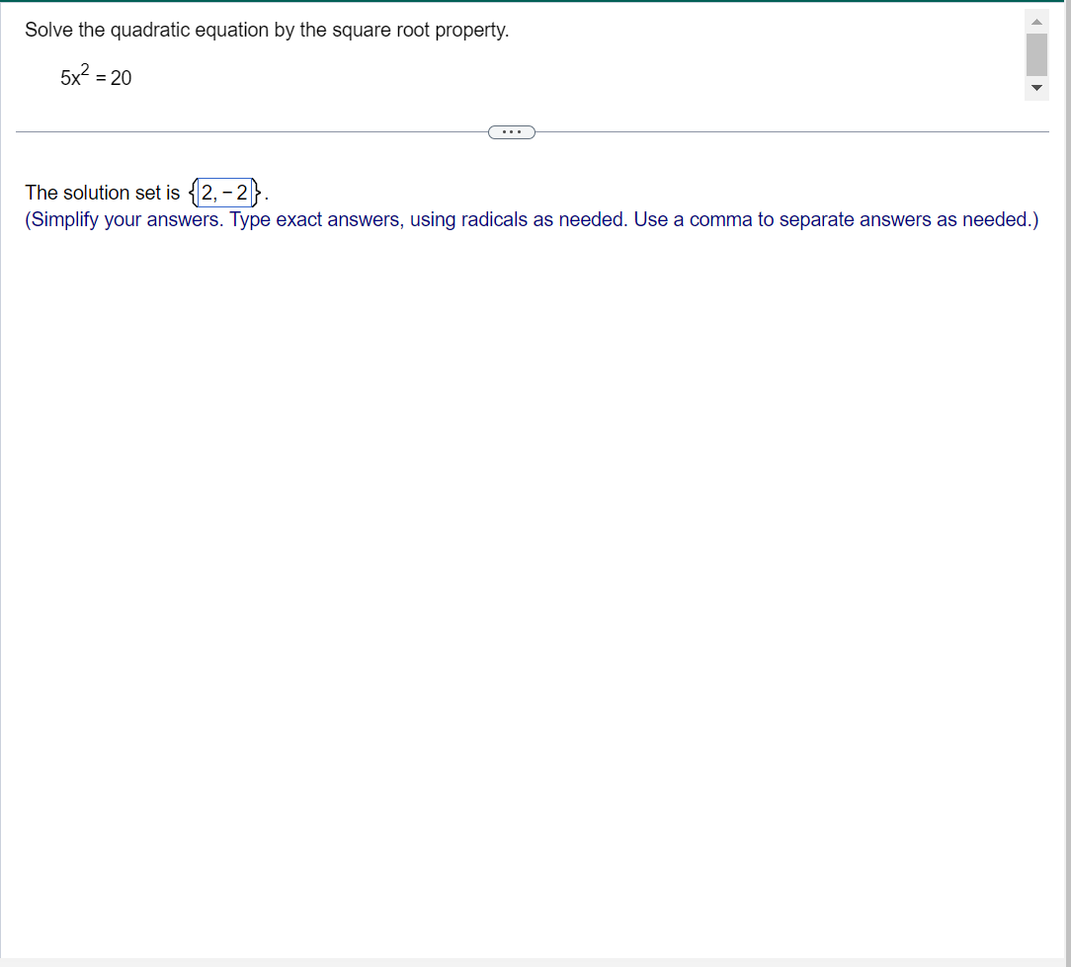Click the blue simplify-your-answers instruction text
This screenshot has height=967, width=1071.
(532, 219)
